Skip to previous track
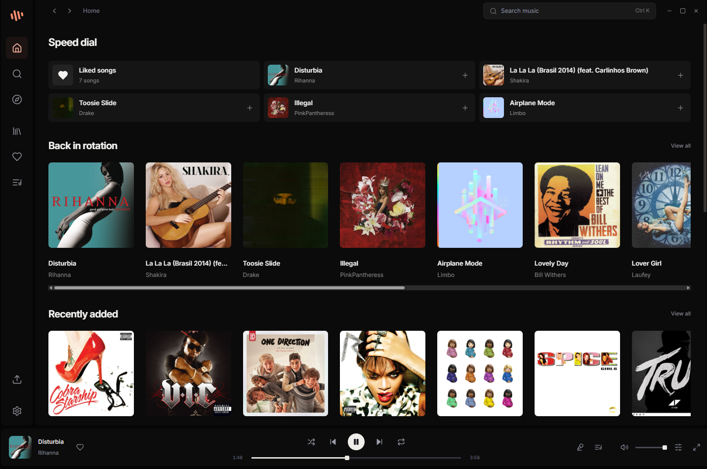 click(x=333, y=442)
